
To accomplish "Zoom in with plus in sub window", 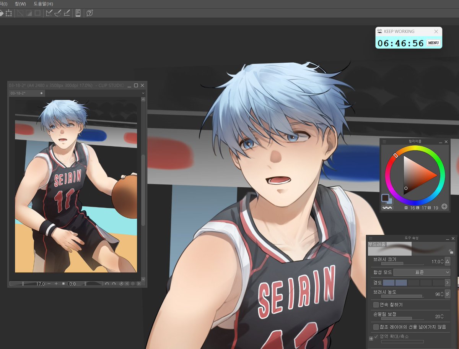I will click(56, 284).
